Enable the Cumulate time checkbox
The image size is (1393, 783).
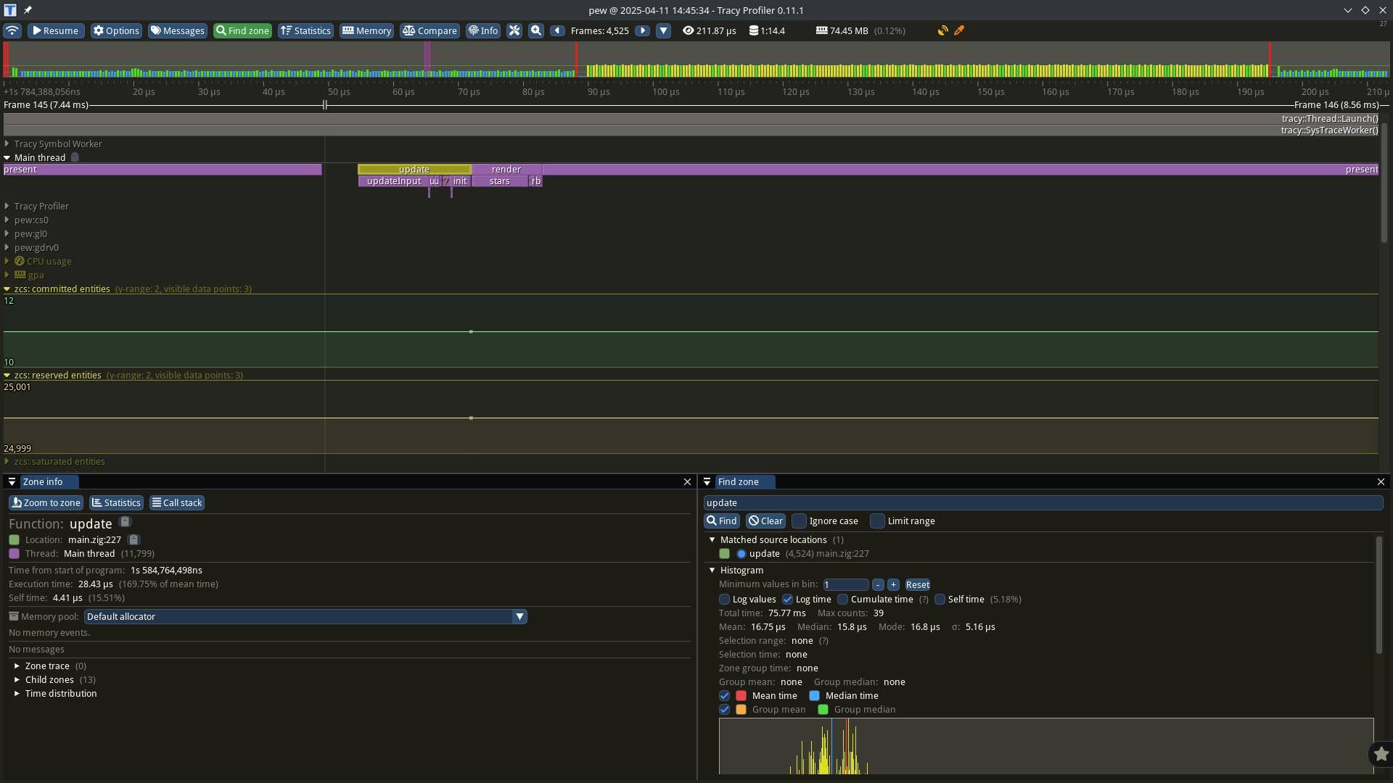click(842, 599)
